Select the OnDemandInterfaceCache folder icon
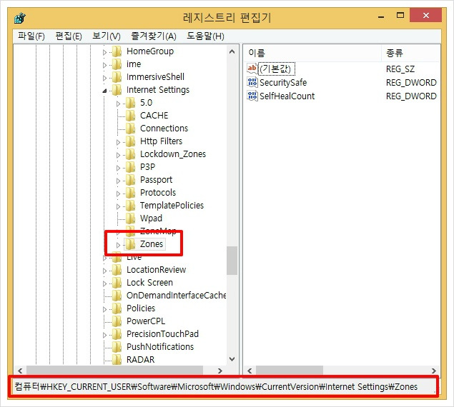Image resolution: width=454 pixels, height=407 pixels. click(x=117, y=296)
